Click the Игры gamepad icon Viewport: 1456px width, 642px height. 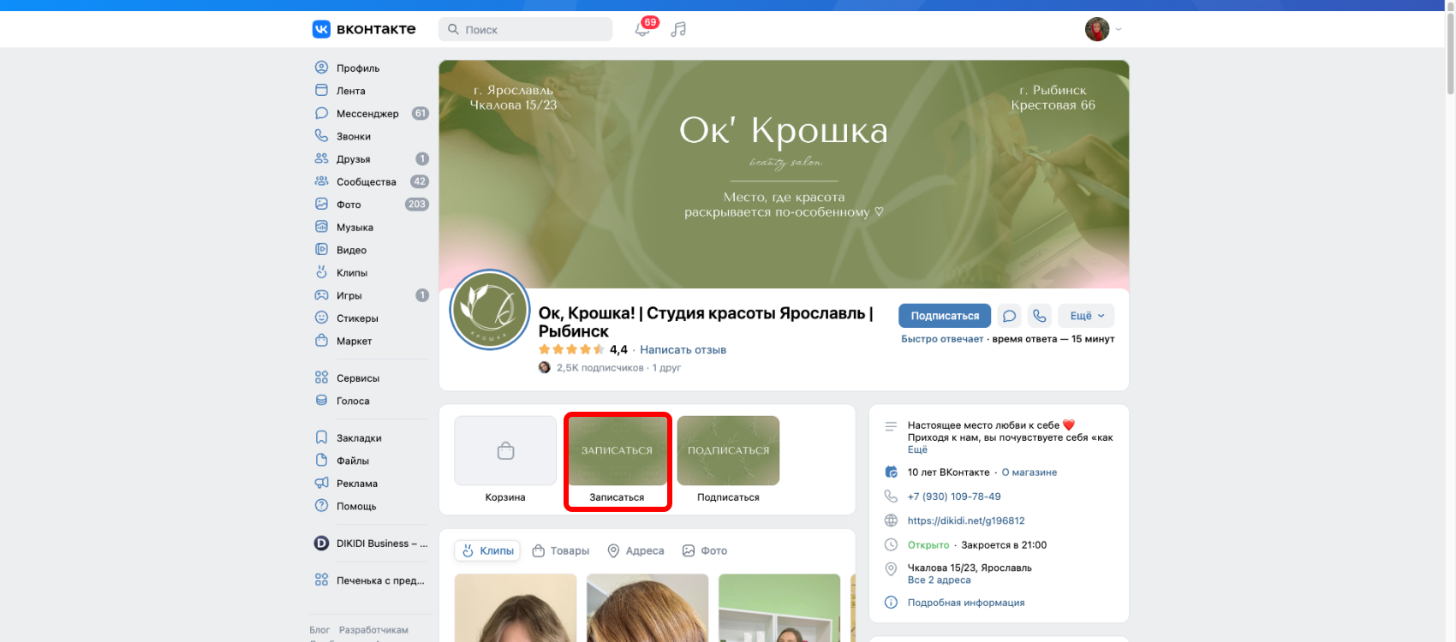click(321, 295)
